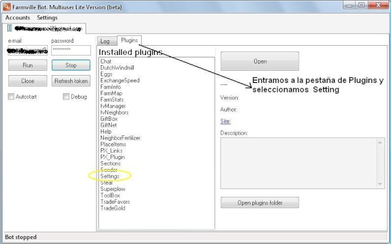Click the Close button under Run
Image resolution: width=391 pixels, height=244 pixels.
pos(27,81)
